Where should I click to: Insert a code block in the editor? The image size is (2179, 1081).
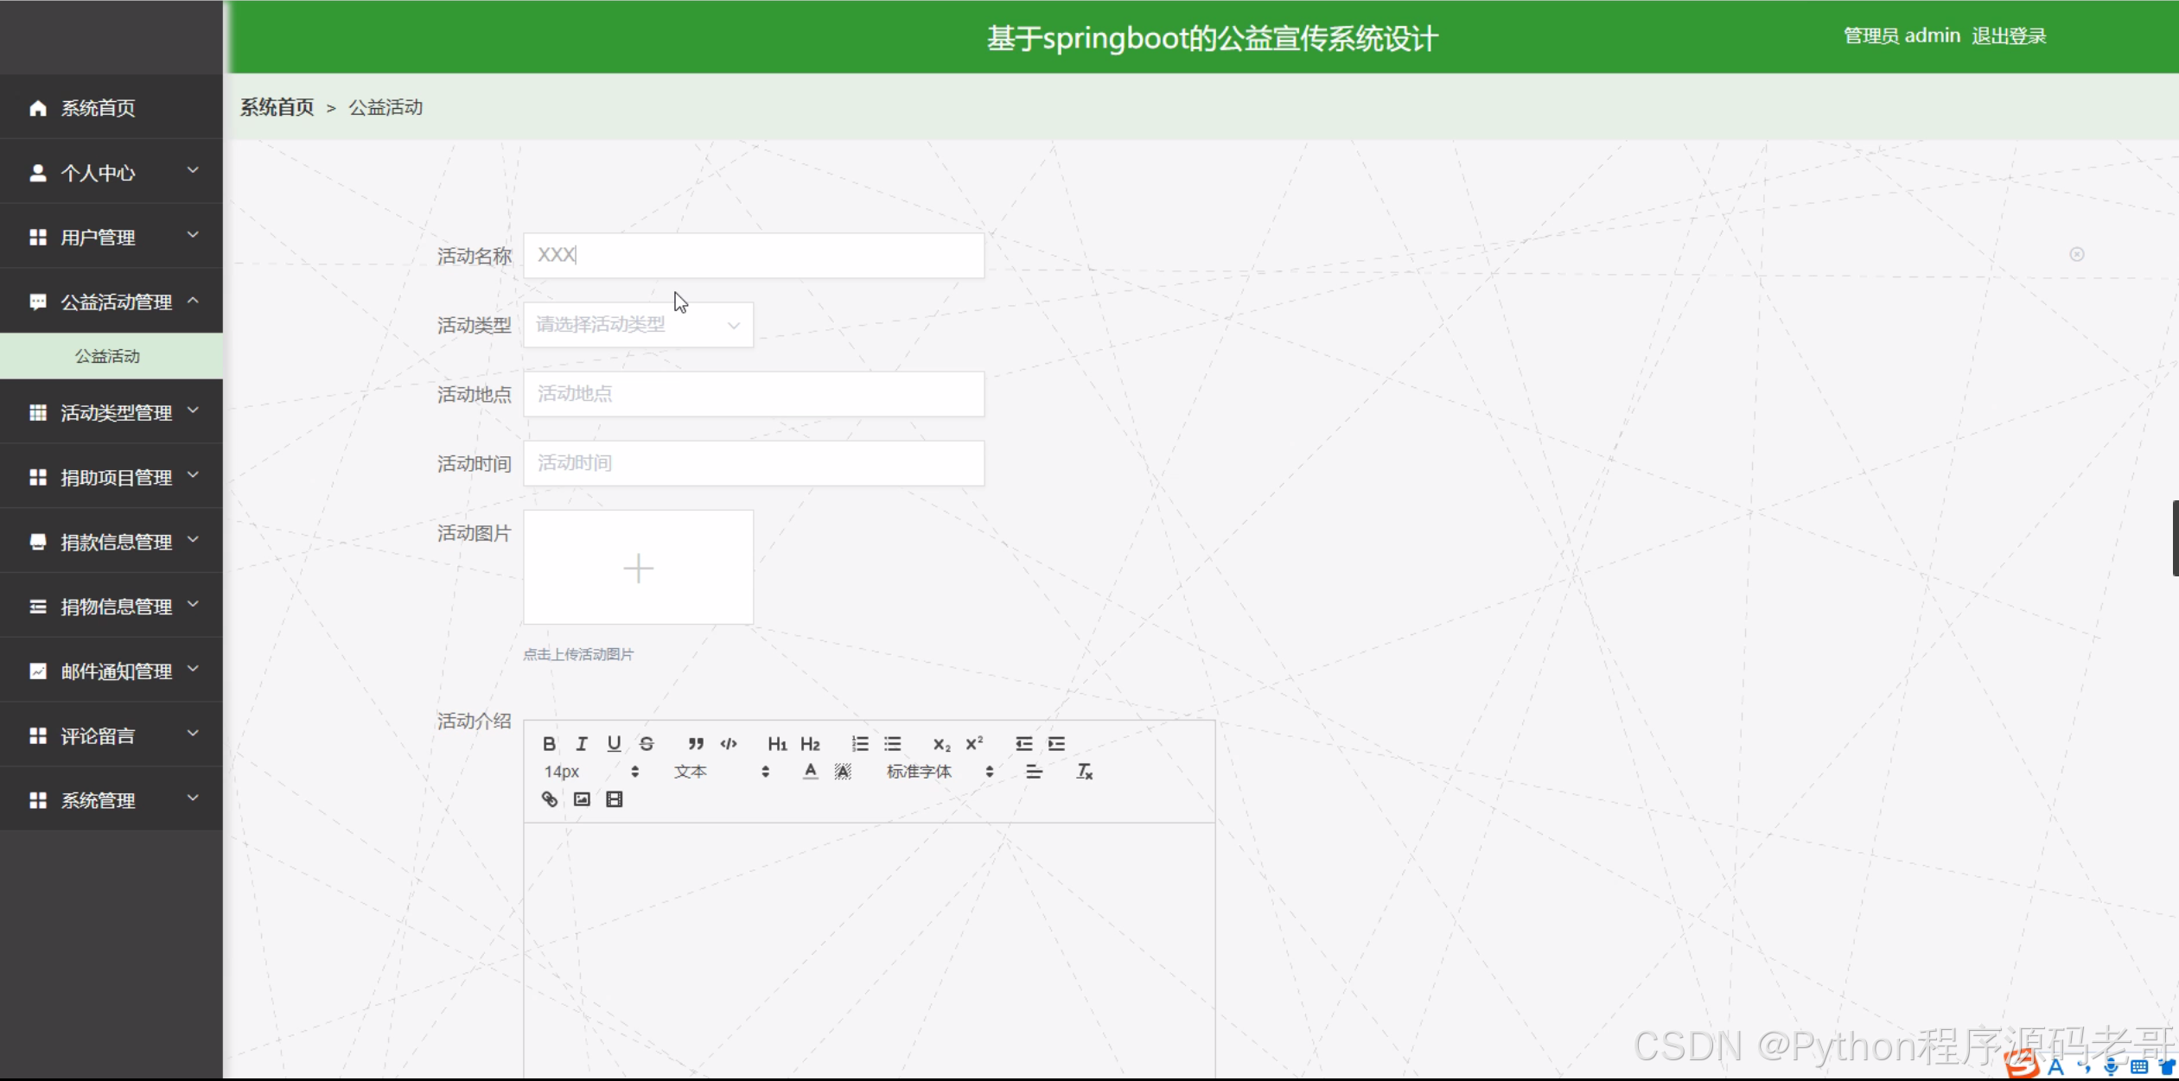tap(729, 744)
